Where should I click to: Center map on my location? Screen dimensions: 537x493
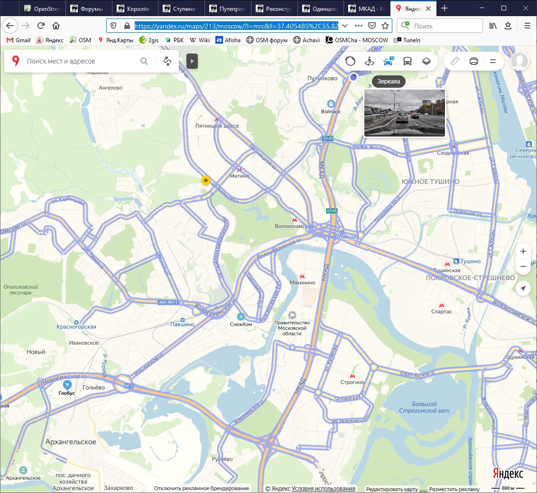click(523, 288)
